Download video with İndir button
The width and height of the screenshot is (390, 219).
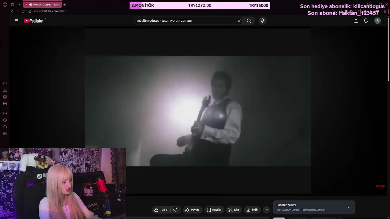(x=252, y=210)
